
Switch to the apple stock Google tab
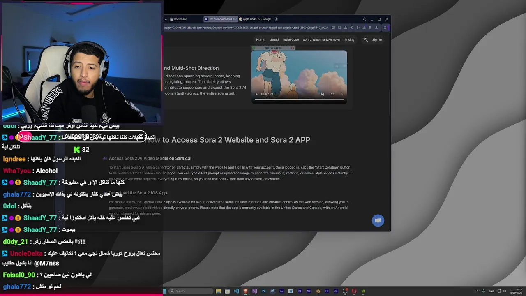(255, 19)
